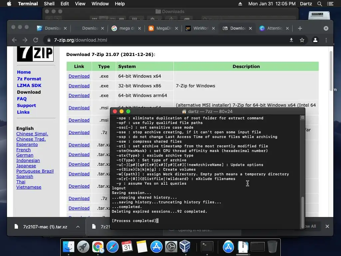Switch language to Esperanto
This screenshot has width=341, height=256.
27,145
